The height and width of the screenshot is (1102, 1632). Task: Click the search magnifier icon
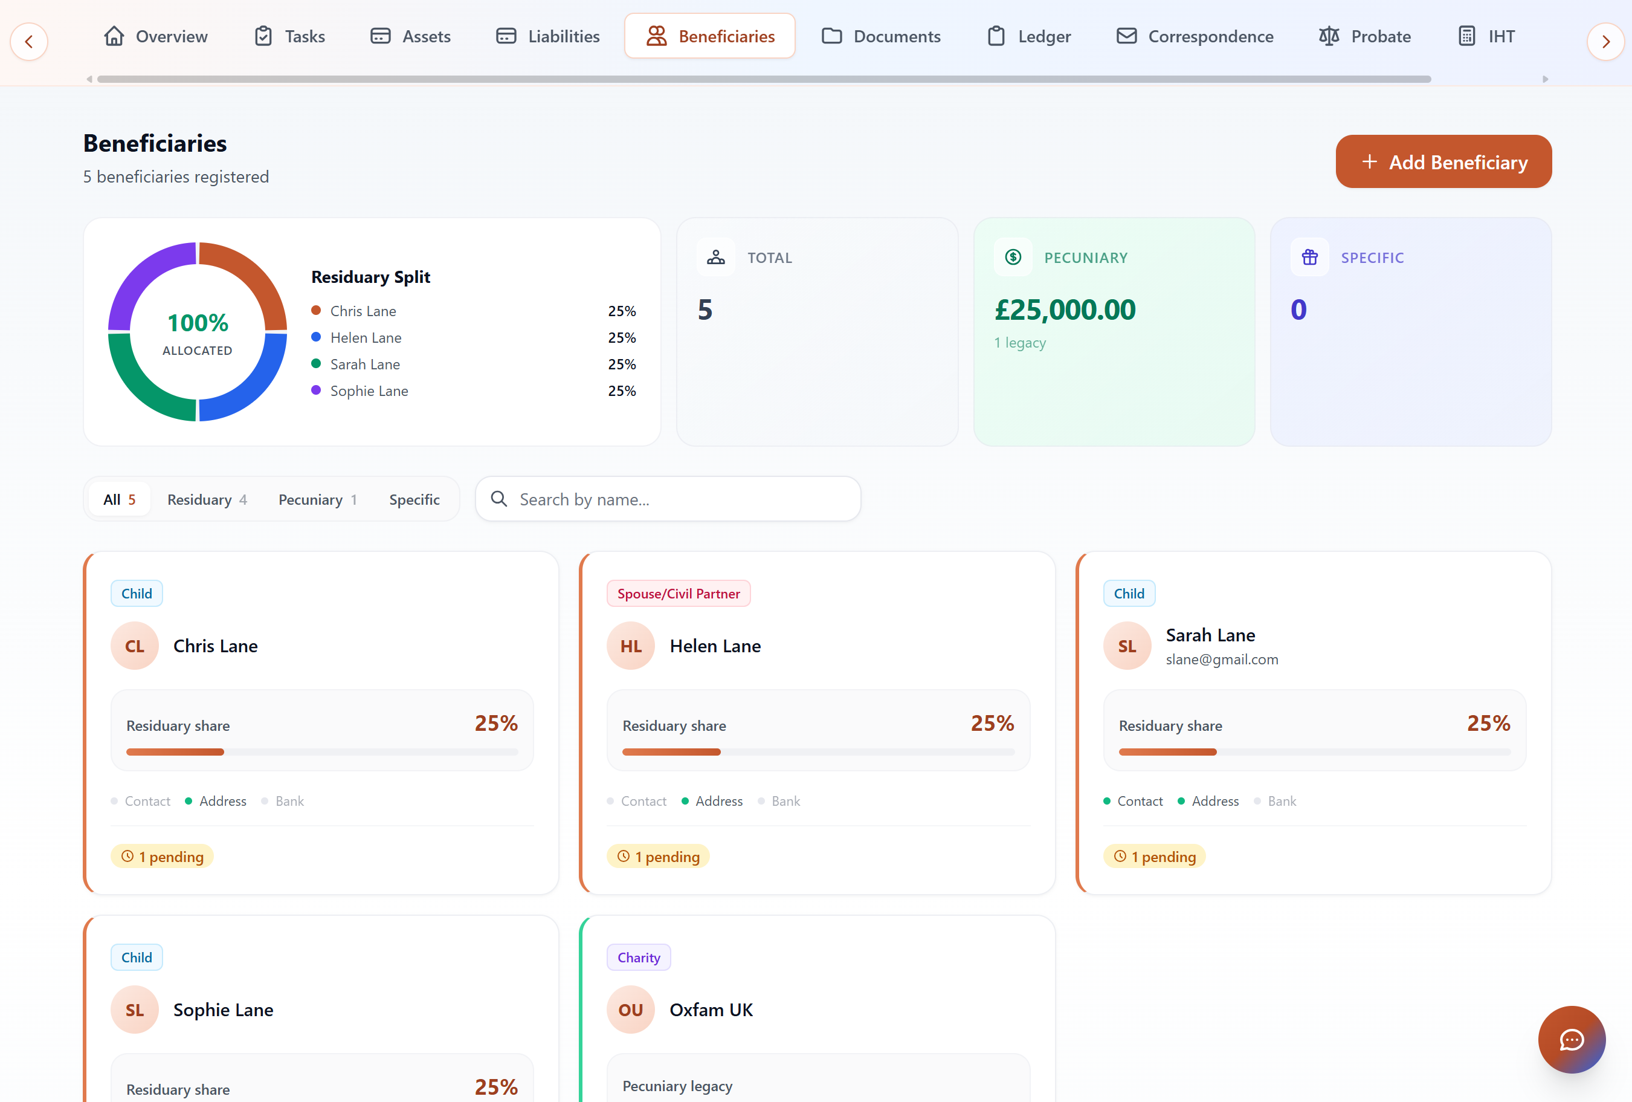(498, 499)
